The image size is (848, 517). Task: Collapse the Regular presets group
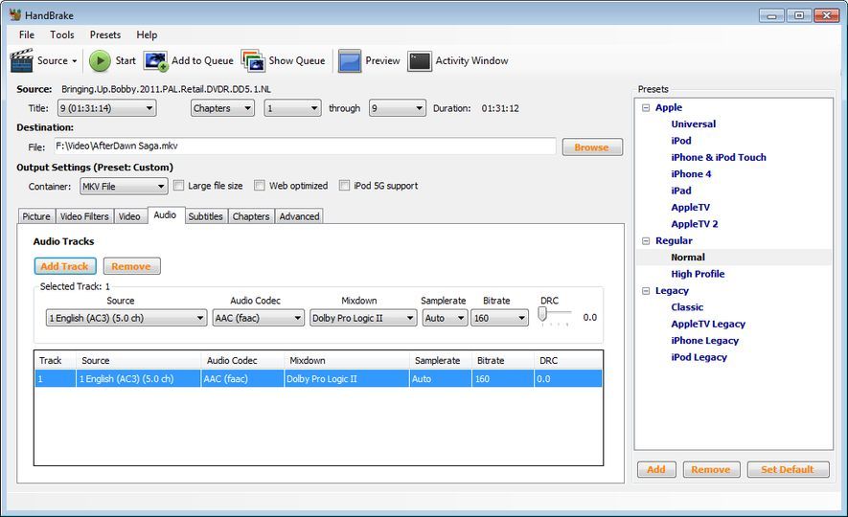[x=646, y=241]
